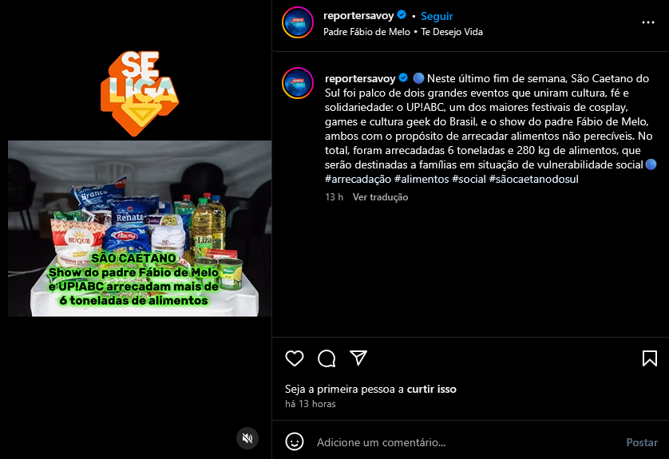Open the Padre Fábio de Melo audio link
This screenshot has height=459, width=669.
click(x=366, y=32)
